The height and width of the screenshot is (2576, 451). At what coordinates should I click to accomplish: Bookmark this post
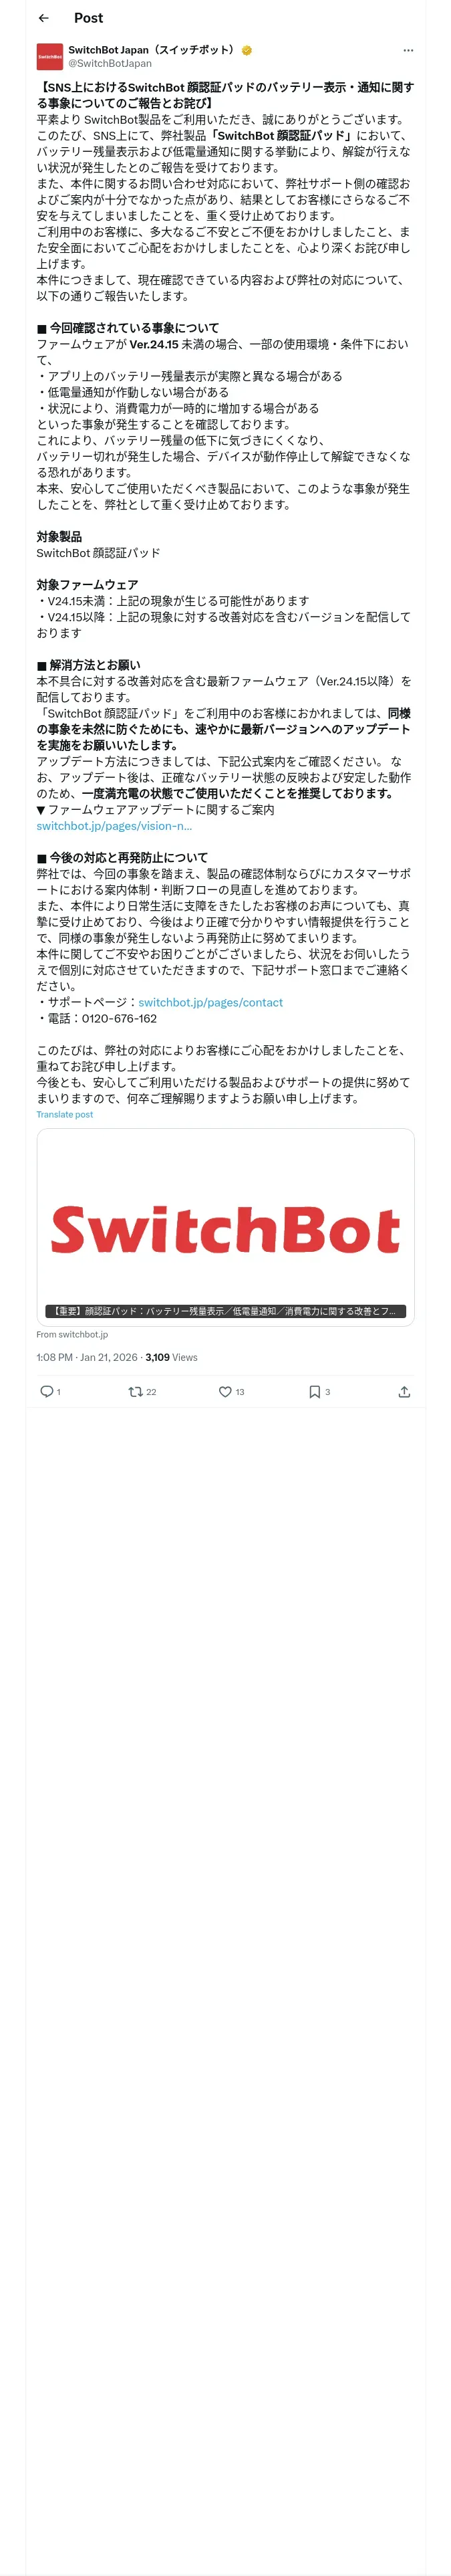click(x=314, y=1391)
